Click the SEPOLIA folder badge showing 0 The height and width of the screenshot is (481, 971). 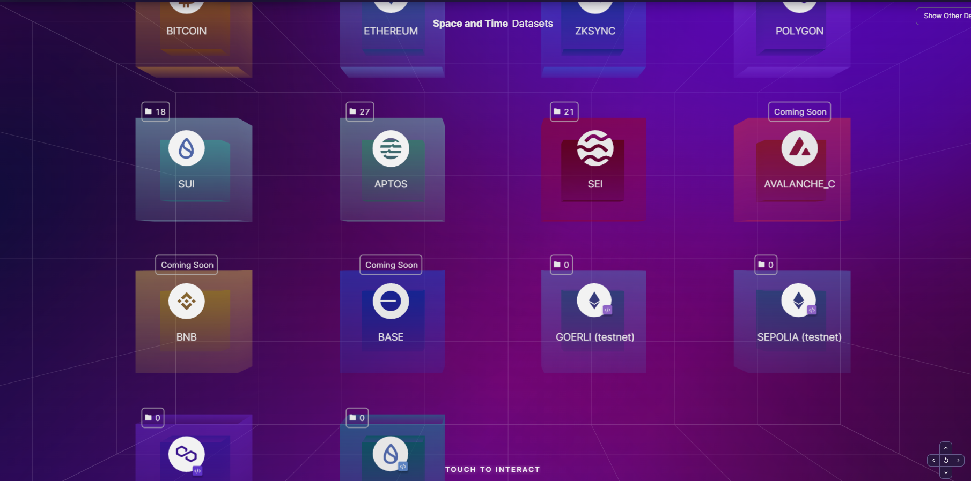(766, 265)
